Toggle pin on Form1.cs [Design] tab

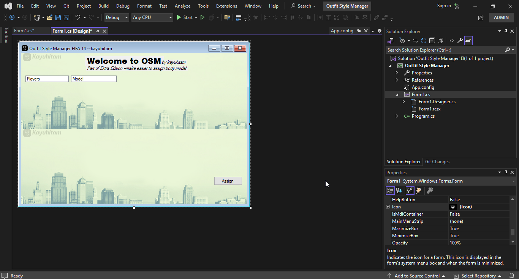pos(98,31)
